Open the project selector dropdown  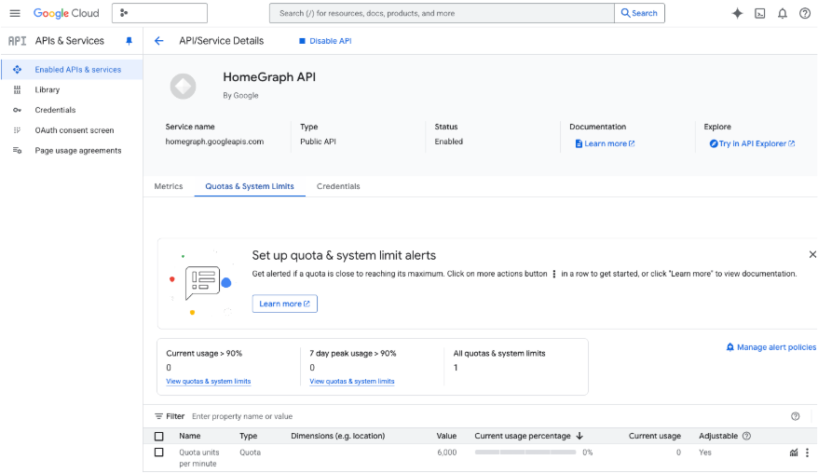pos(159,13)
